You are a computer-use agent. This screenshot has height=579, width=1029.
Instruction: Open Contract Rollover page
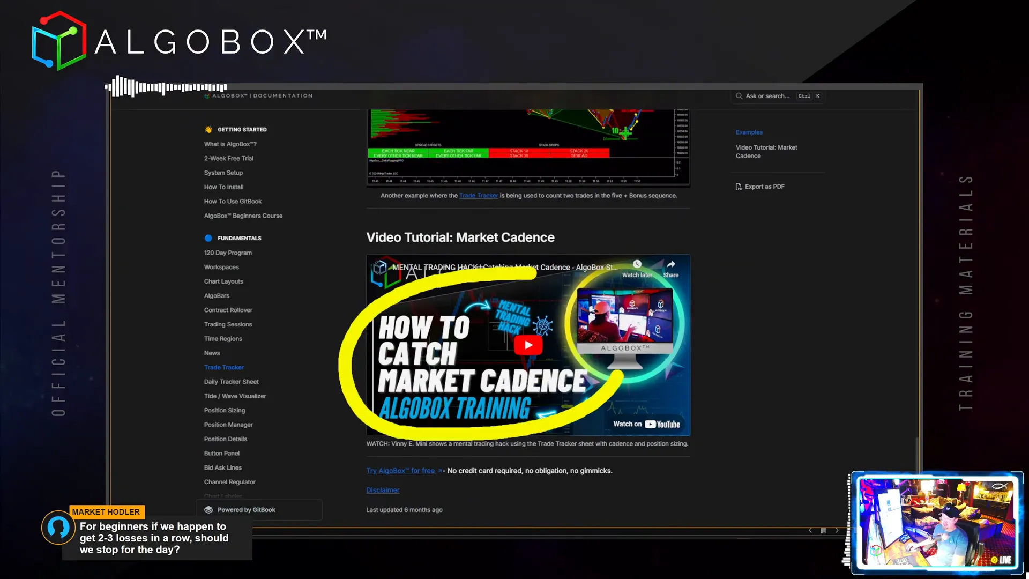pyautogui.click(x=228, y=310)
